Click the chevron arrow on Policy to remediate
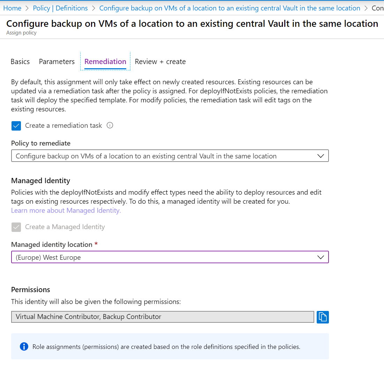 (321, 156)
